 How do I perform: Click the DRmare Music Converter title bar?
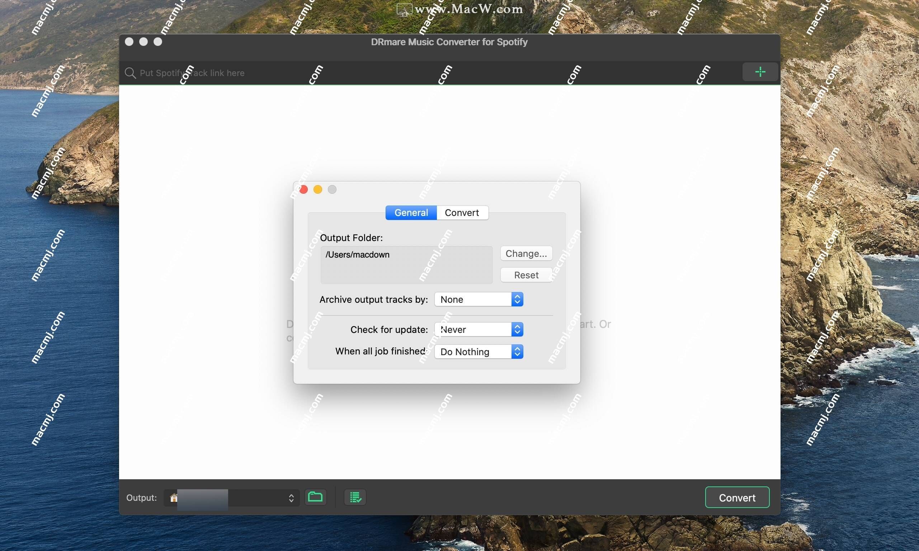click(449, 42)
